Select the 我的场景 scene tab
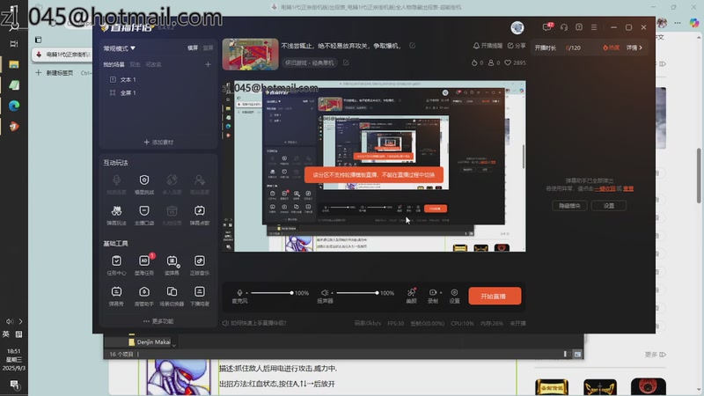This screenshot has height=396, width=704. [x=114, y=64]
